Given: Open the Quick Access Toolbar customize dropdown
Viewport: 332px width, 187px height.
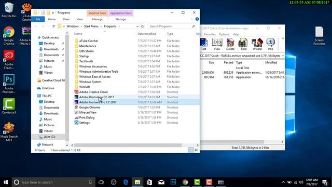Looking at the screenshot, I should click(x=53, y=12).
